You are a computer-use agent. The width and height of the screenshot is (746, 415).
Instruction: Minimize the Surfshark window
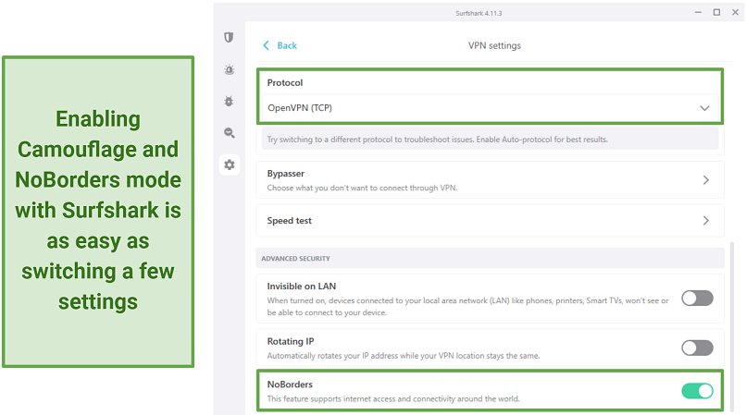pos(698,12)
